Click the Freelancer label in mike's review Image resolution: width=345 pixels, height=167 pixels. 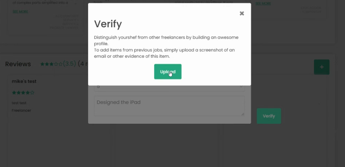pyautogui.click(x=21, y=110)
